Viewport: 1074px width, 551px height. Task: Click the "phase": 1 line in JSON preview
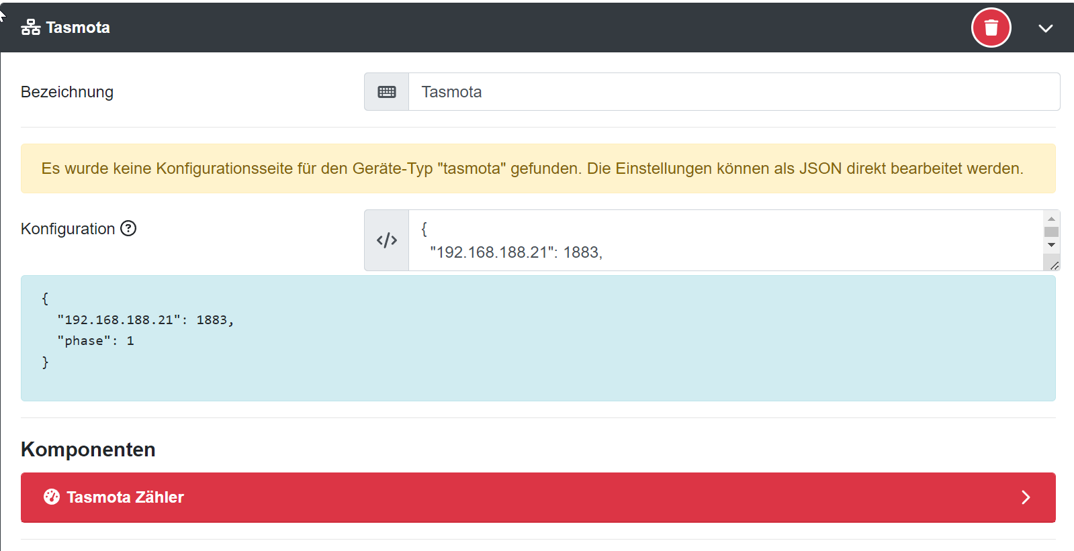coord(95,341)
